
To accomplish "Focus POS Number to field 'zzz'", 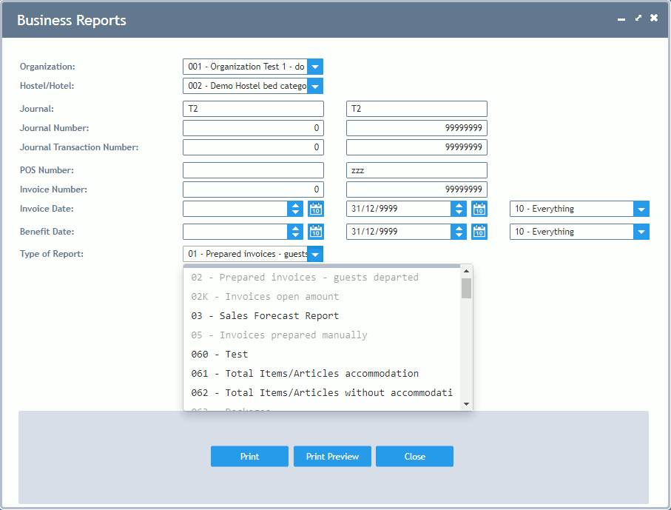I will pos(417,170).
